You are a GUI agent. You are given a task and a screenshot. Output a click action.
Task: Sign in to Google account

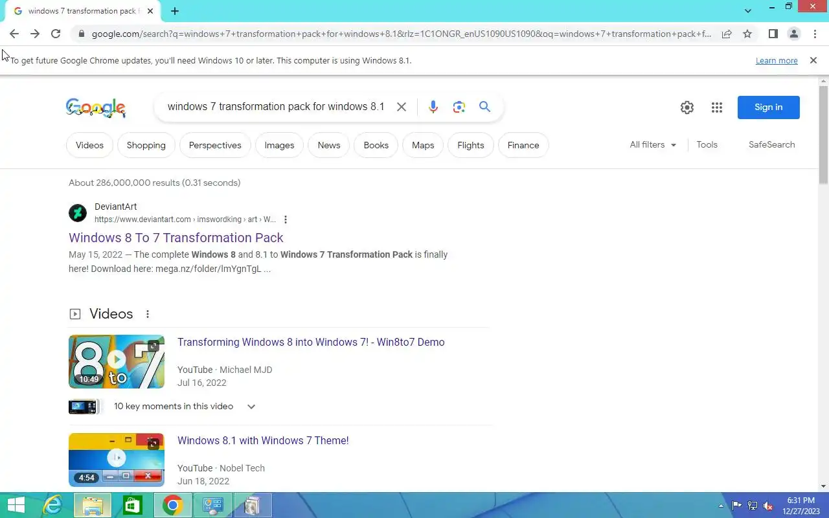point(769,107)
